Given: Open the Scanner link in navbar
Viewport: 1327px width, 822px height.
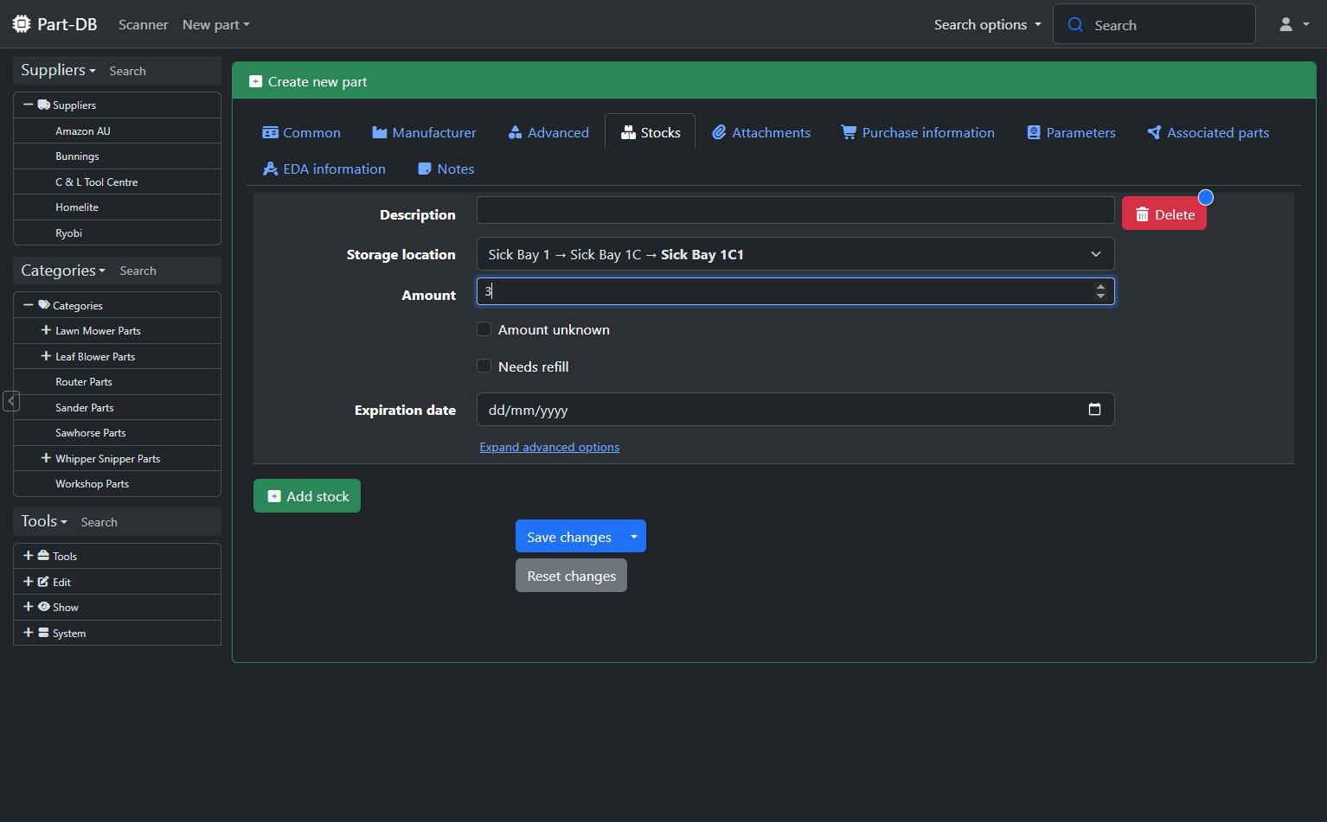Looking at the screenshot, I should pyautogui.click(x=143, y=24).
